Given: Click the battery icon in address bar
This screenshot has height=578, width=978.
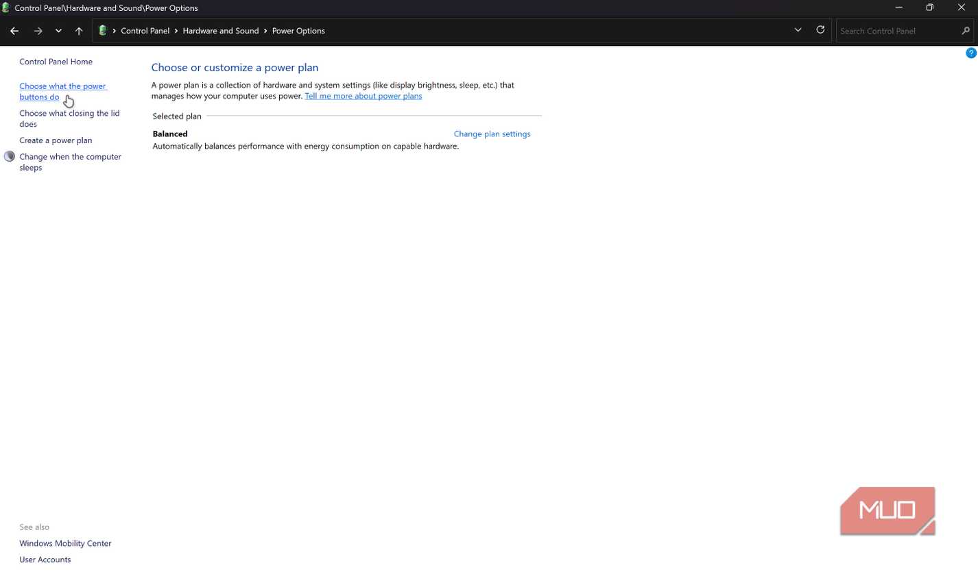Looking at the screenshot, I should 103,30.
